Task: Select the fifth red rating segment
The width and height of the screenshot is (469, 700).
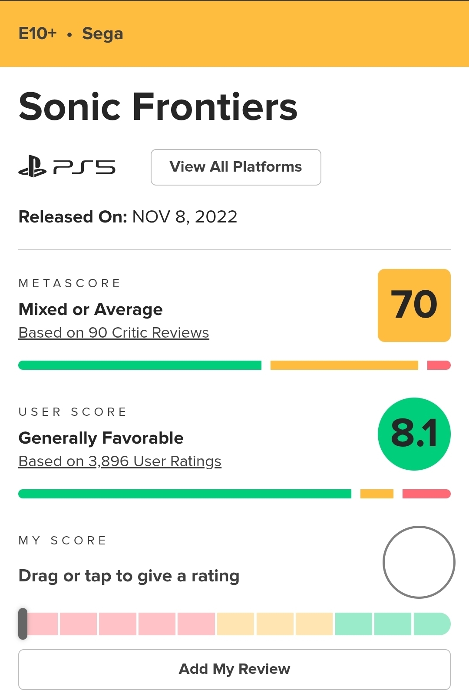Action: pyautogui.click(x=196, y=624)
